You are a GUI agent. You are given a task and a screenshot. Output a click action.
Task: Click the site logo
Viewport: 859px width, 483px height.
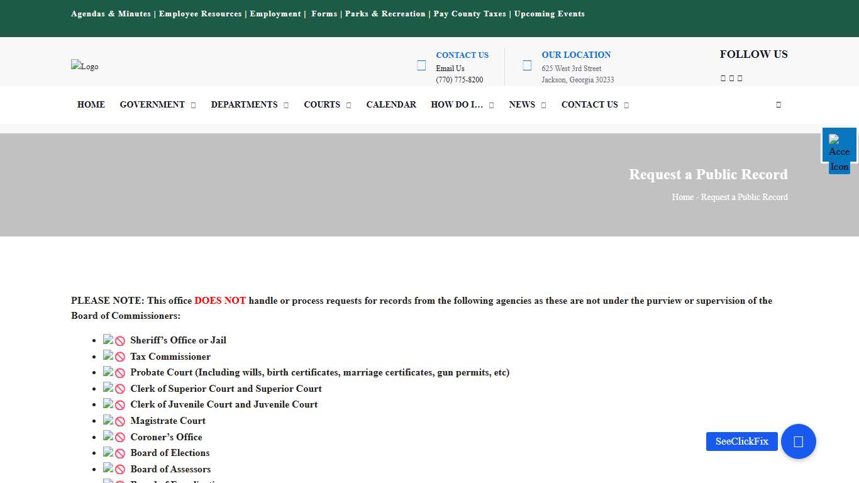[84, 66]
